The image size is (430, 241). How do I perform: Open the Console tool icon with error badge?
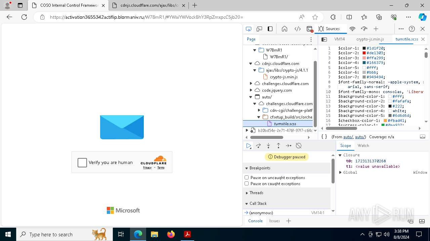tap(310, 29)
